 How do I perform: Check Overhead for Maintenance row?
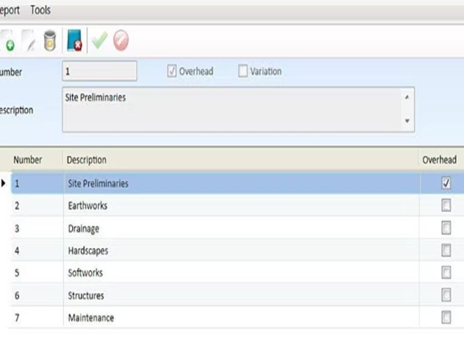click(446, 317)
